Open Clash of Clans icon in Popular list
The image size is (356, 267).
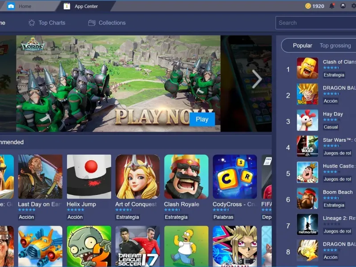[307, 68]
